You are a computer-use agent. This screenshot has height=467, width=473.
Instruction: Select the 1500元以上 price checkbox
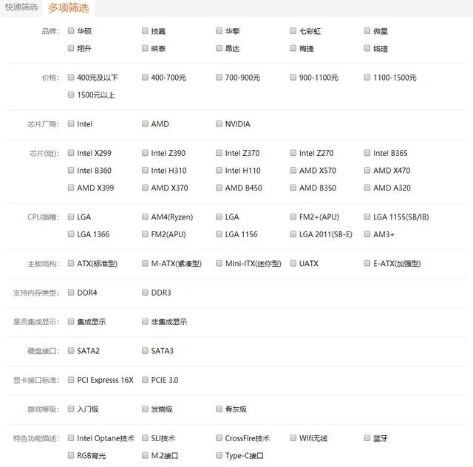click(71, 95)
